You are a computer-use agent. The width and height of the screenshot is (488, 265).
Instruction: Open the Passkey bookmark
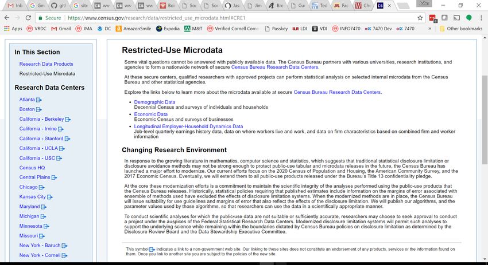[x=276, y=29]
